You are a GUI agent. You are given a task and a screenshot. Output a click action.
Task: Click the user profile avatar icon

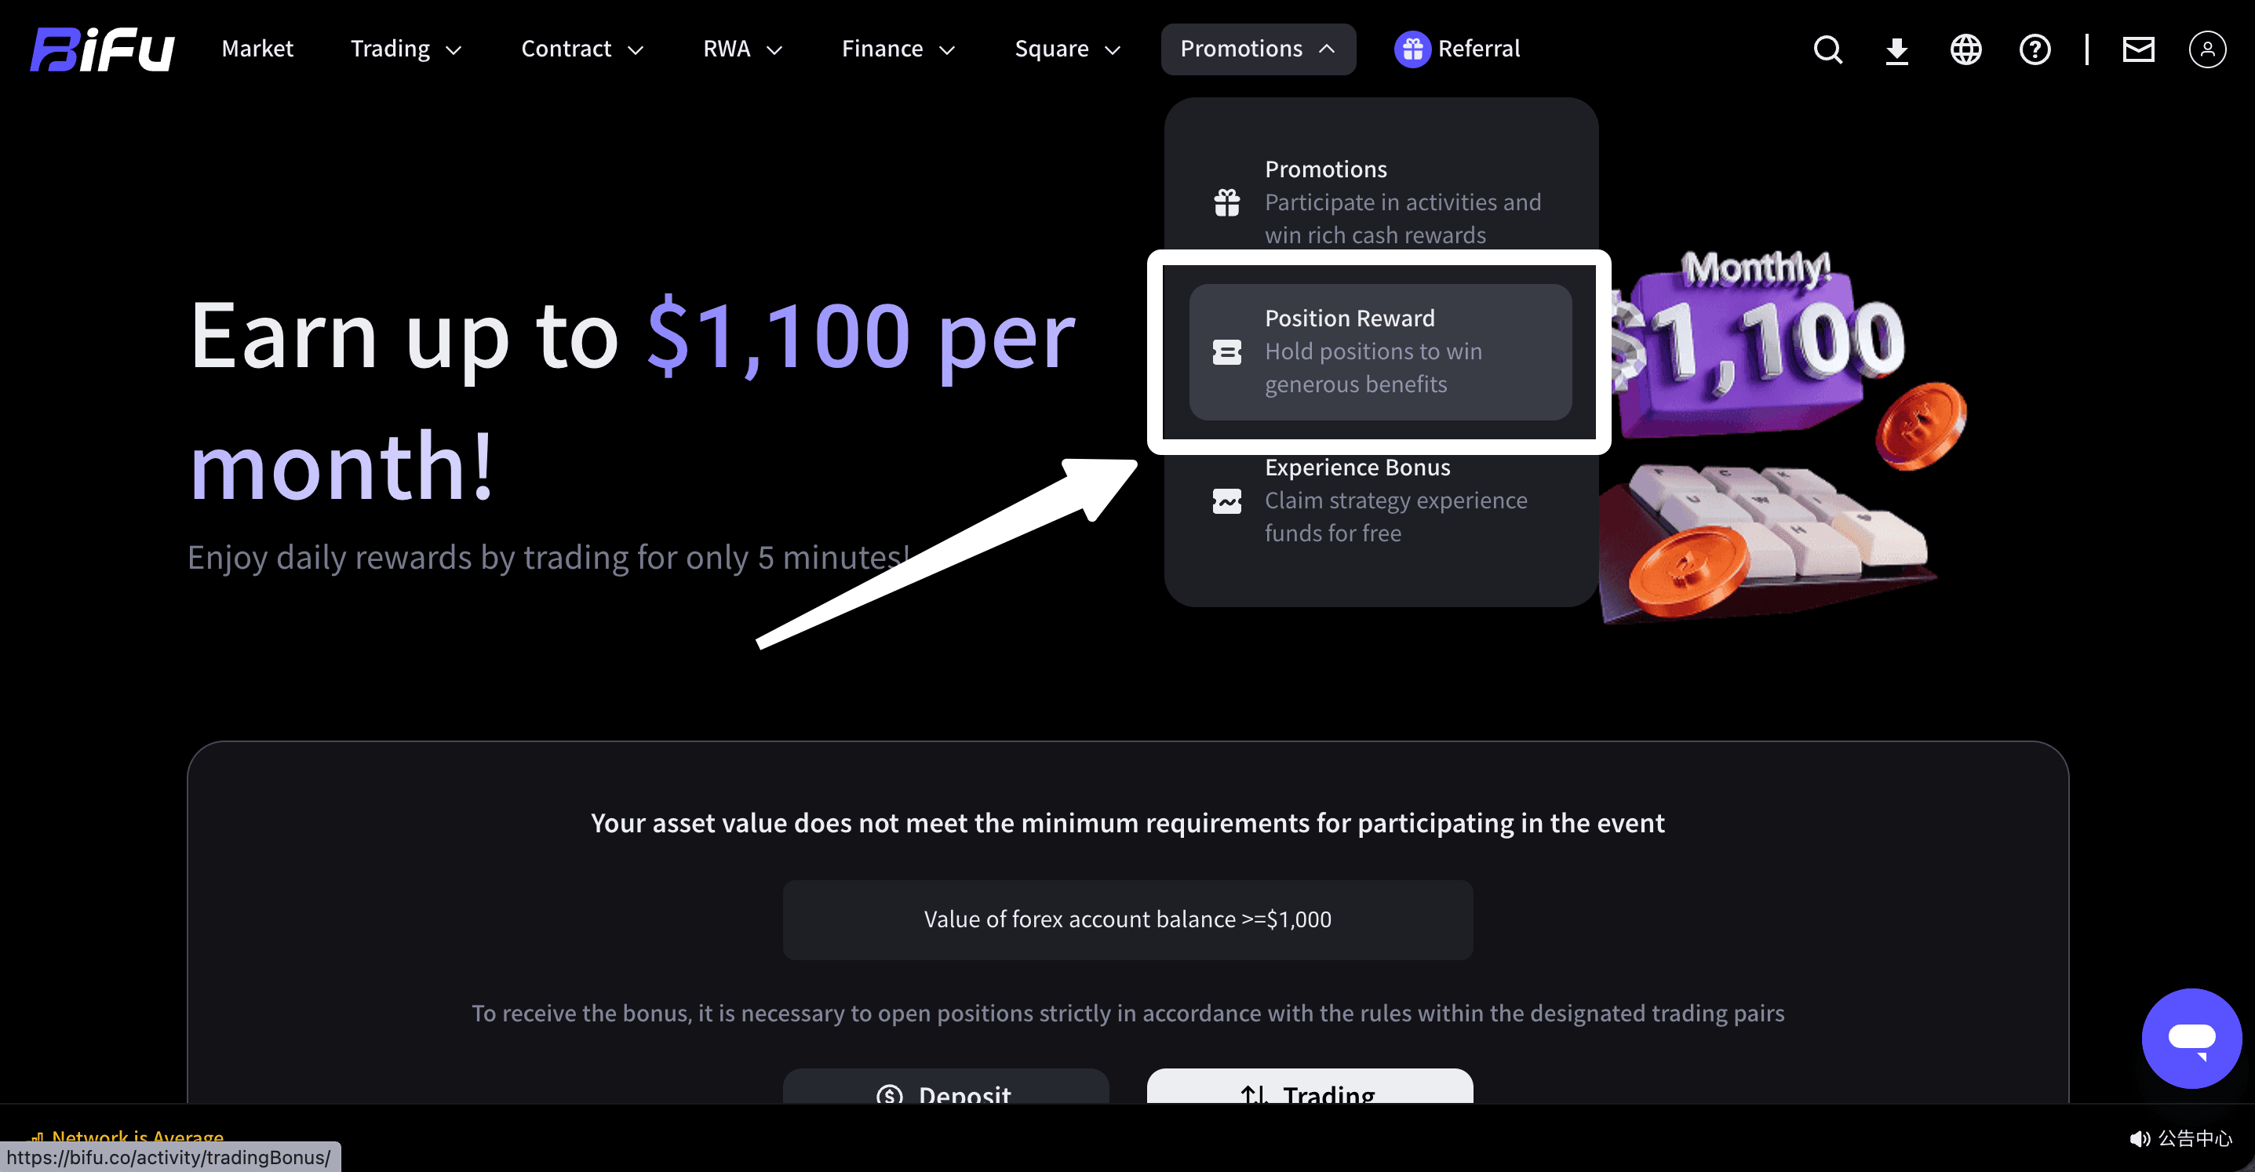(2207, 49)
